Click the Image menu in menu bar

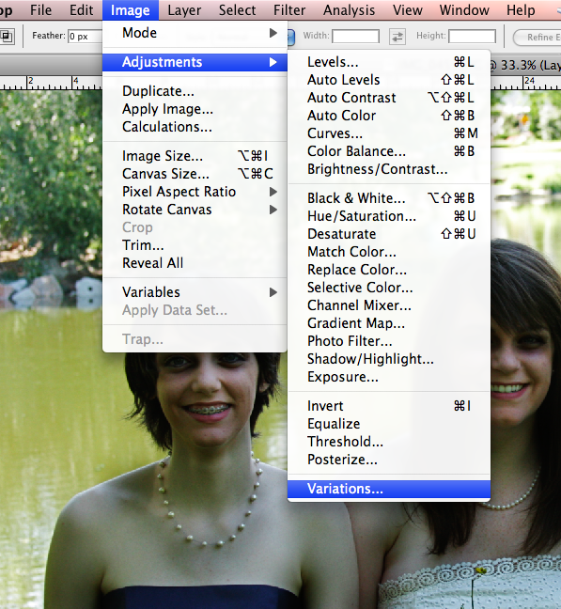point(131,10)
